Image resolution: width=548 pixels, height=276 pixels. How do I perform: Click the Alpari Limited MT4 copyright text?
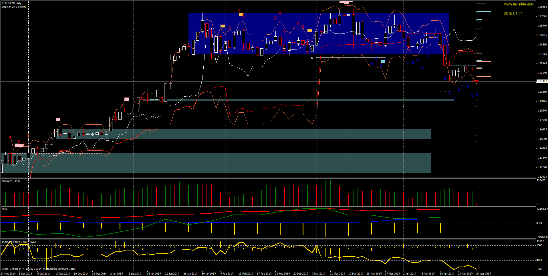38,269
